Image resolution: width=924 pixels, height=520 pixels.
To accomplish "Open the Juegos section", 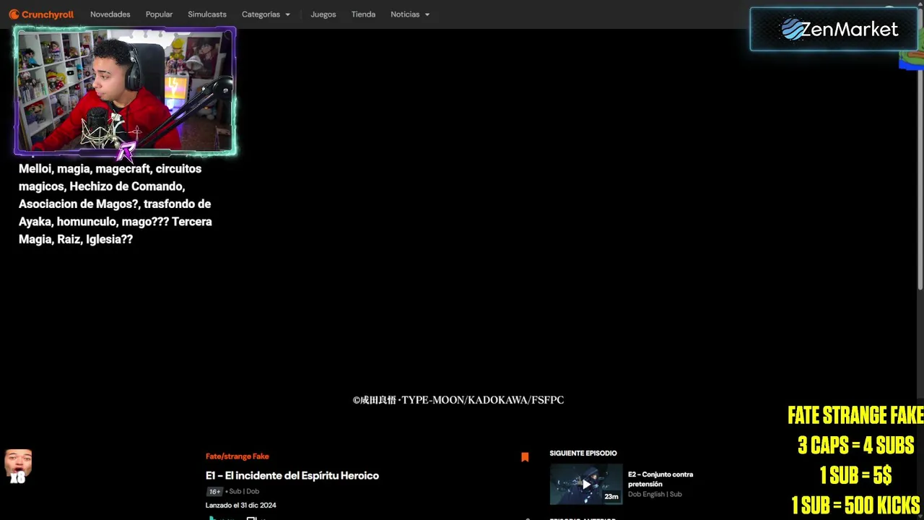I will 323,14.
